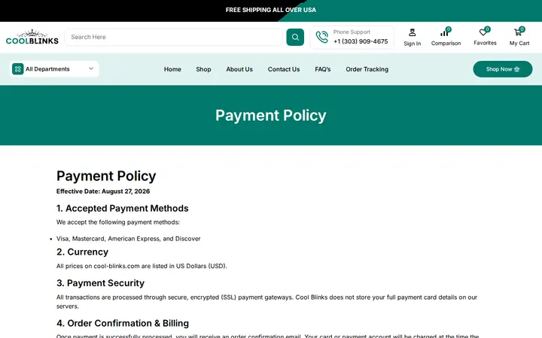
Task: Click the phone support handset icon
Action: tap(322, 38)
